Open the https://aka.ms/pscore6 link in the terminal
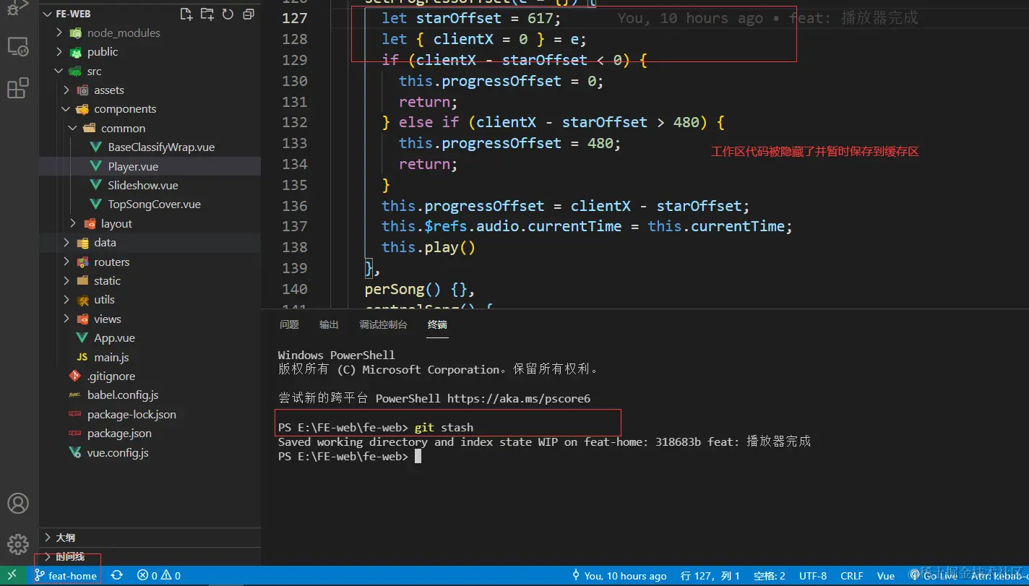The width and height of the screenshot is (1029, 586). point(519,398)
